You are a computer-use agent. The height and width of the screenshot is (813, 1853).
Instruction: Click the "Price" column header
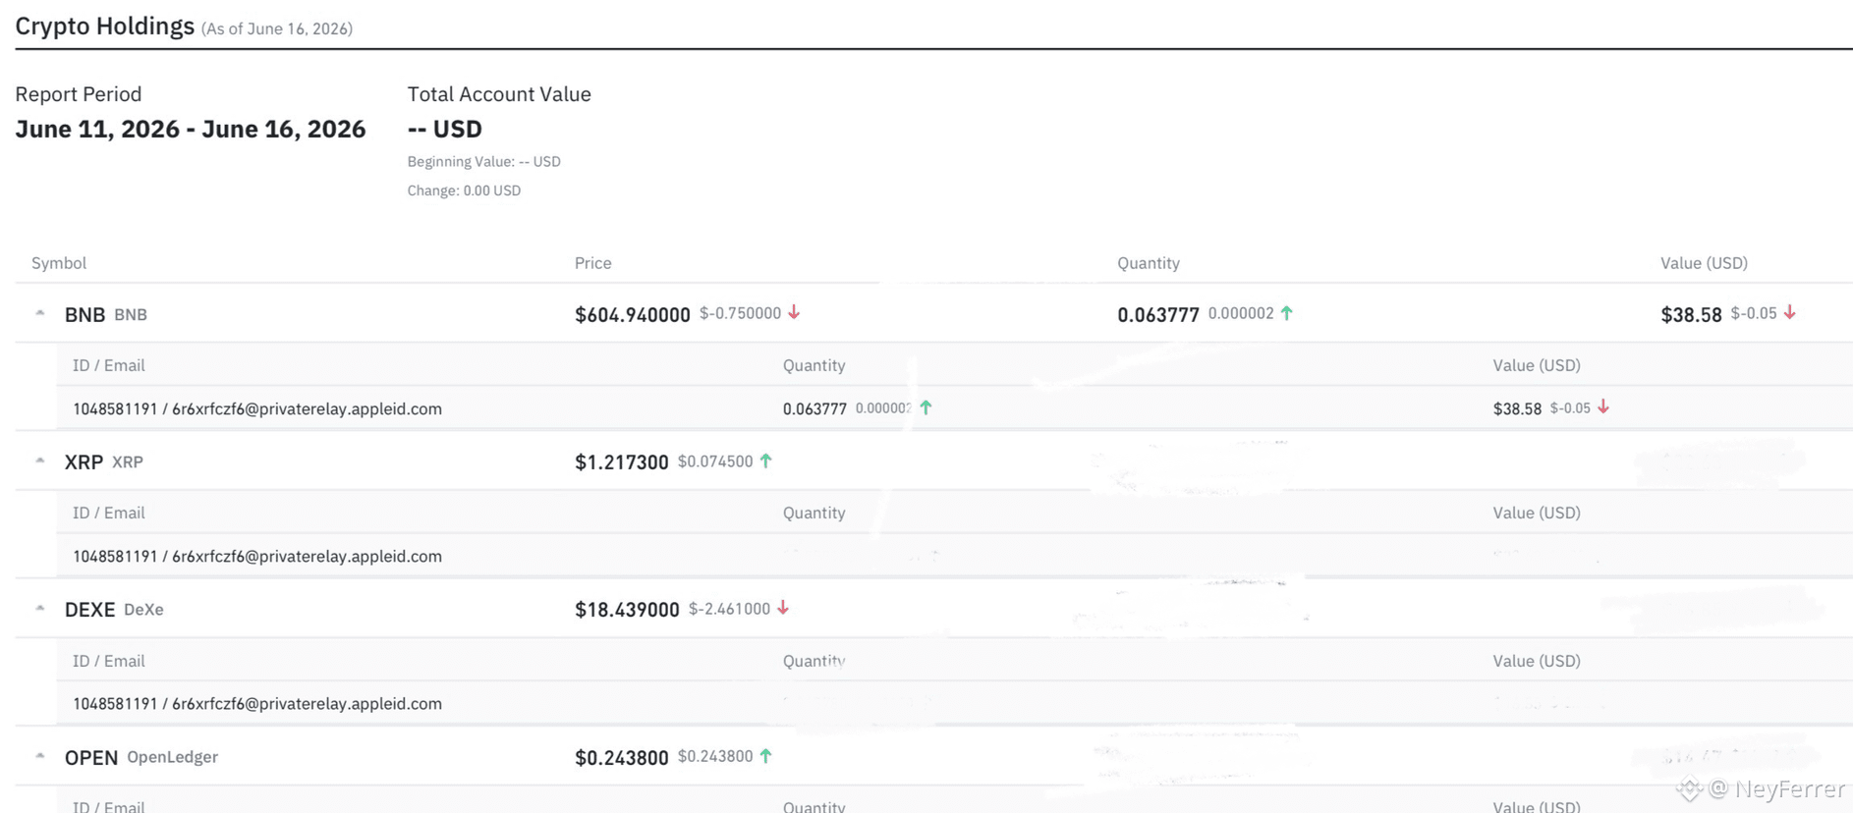point(593,263)
